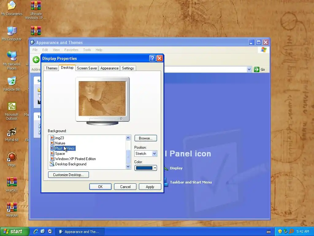Click the background list scroll down arrow

tap(128, 166)
